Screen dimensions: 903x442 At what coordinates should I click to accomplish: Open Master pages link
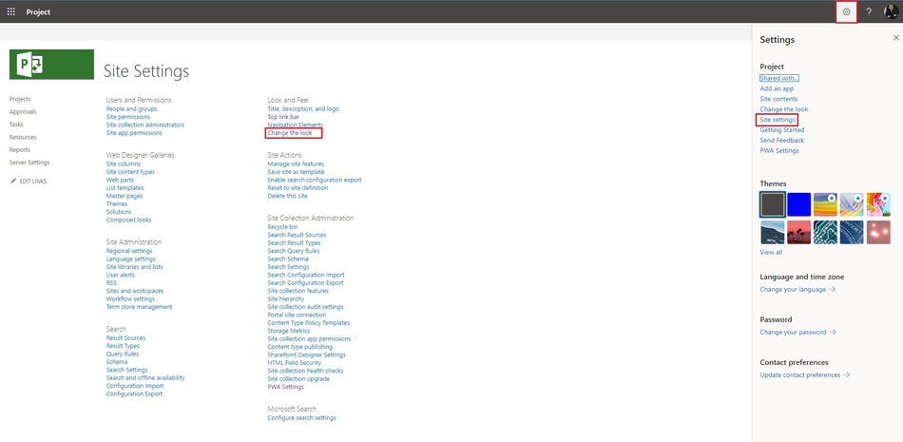click(x=125, y=197)
